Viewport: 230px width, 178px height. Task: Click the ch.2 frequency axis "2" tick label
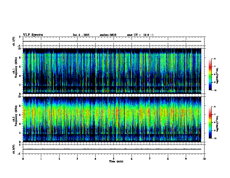(20, 133)
